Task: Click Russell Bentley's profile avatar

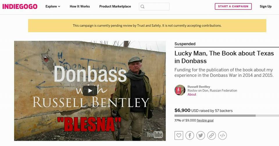Action: [180, 90]
